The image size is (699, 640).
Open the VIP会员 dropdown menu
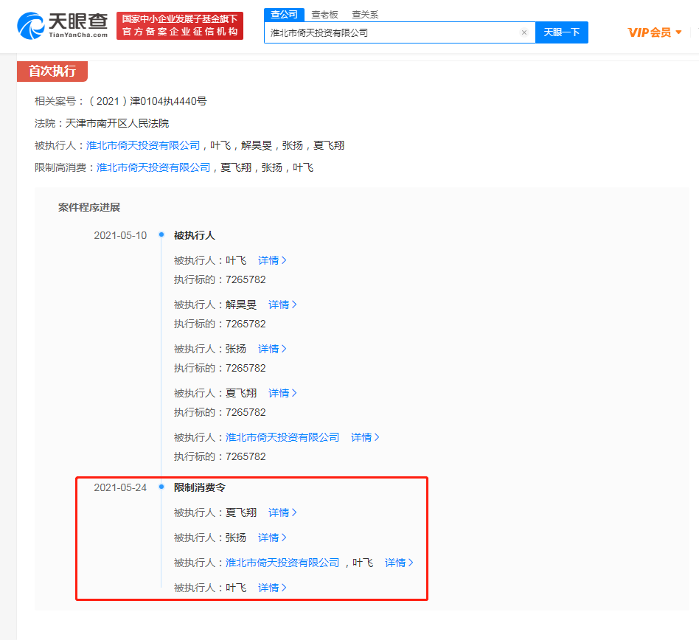654,32
